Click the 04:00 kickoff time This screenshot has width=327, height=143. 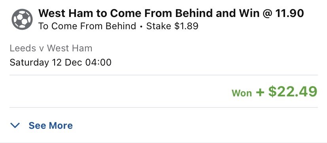(97, 62)
